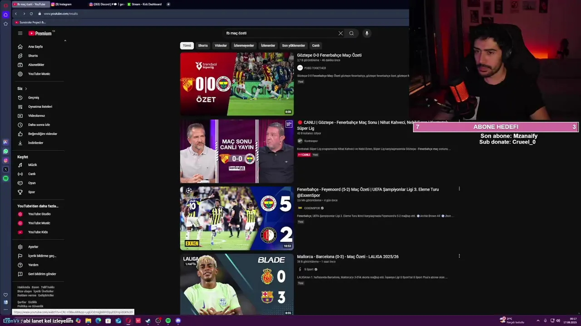Image resolution: width=581 pixels, height=326 pixels.
Task: Open YouTube Kids in sidebar
Action: pos(38,232)
